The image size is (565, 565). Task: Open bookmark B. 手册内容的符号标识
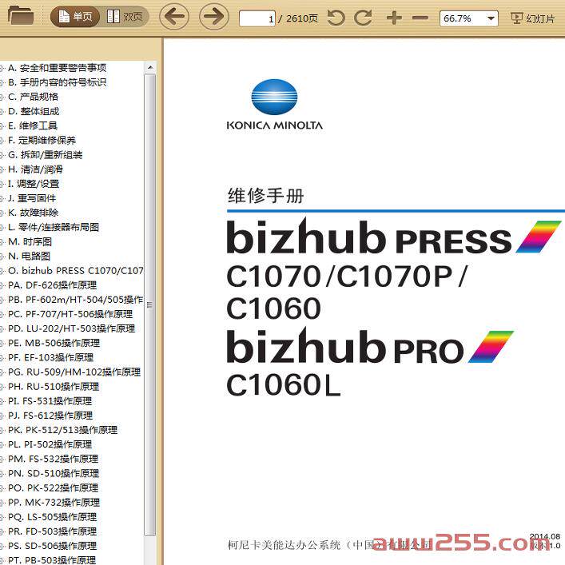coord(57,82)
